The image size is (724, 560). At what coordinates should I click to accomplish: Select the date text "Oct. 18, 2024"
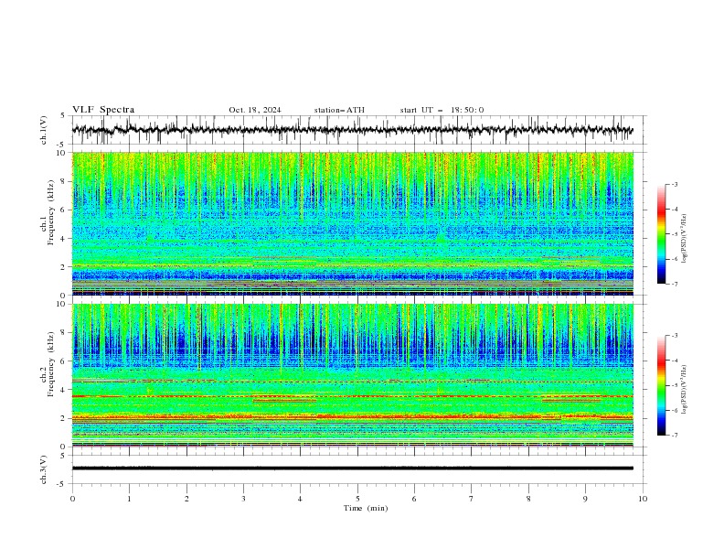coord(255,110)
